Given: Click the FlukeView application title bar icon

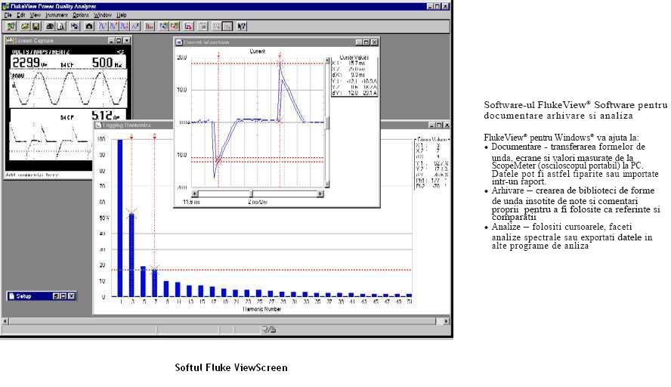Looking at the screenshot, I should coord(5,6).
